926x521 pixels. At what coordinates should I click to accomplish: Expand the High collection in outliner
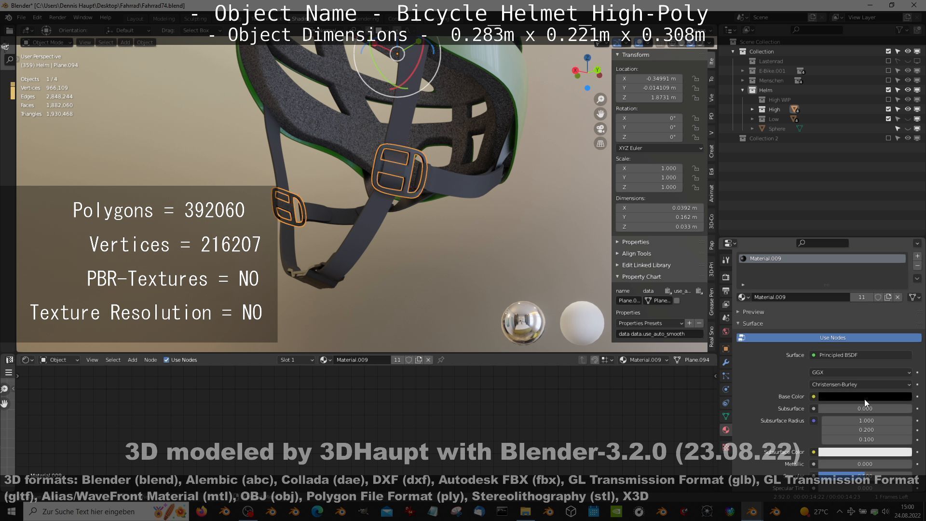752,110
